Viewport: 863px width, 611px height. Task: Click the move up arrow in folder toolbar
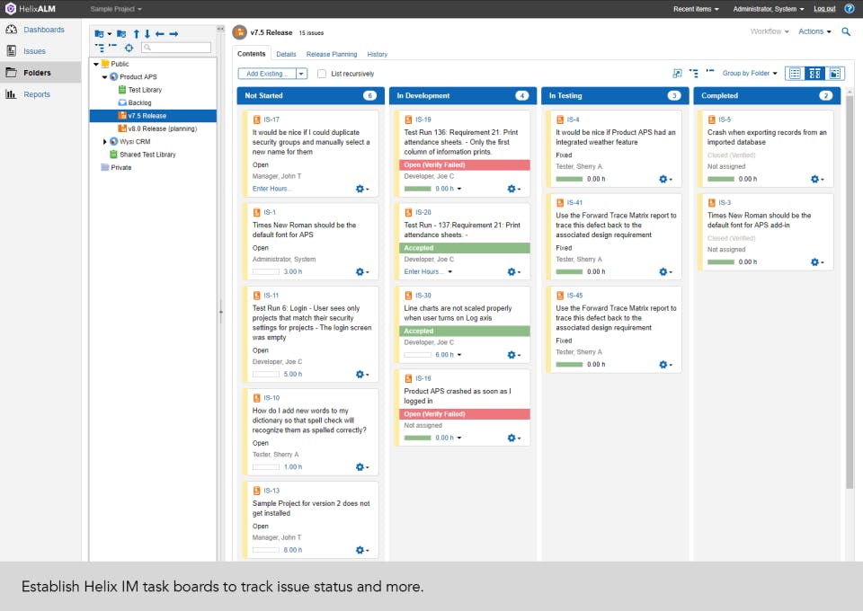coord(137,34)
